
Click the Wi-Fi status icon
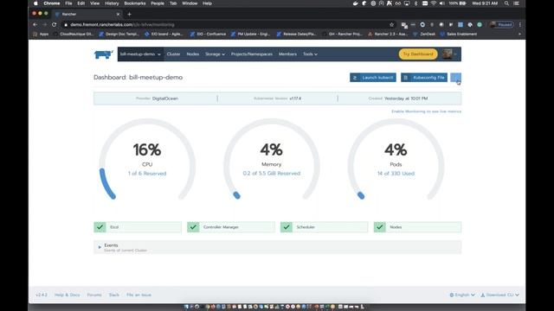434,3
